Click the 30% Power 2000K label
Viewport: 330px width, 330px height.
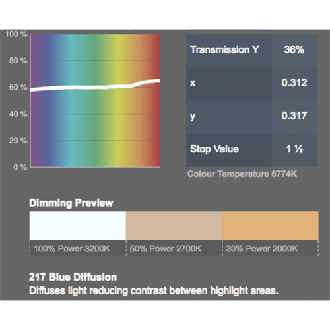click(262, 249)
